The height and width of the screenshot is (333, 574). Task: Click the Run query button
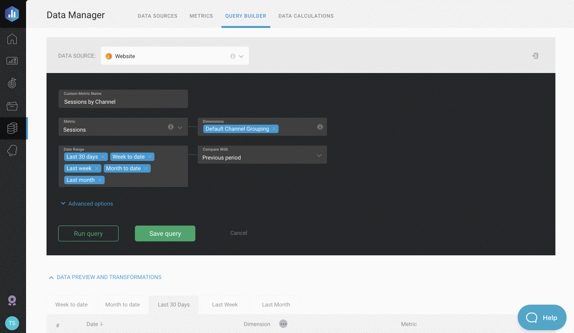[x=88, y=233]
